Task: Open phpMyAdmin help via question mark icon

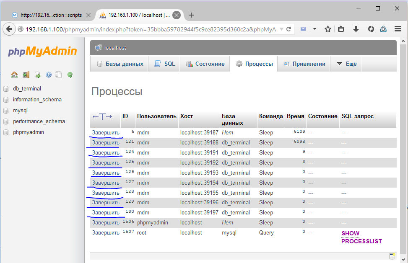Action: point(49,75)
